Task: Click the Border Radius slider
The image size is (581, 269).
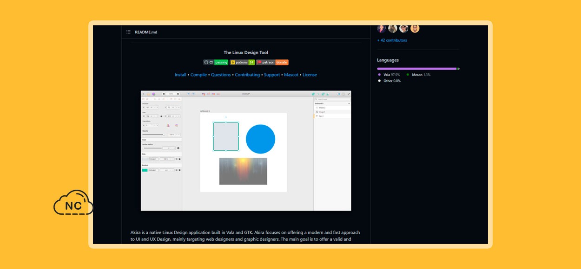Action: pyautogui.click(x=152, y=148)
